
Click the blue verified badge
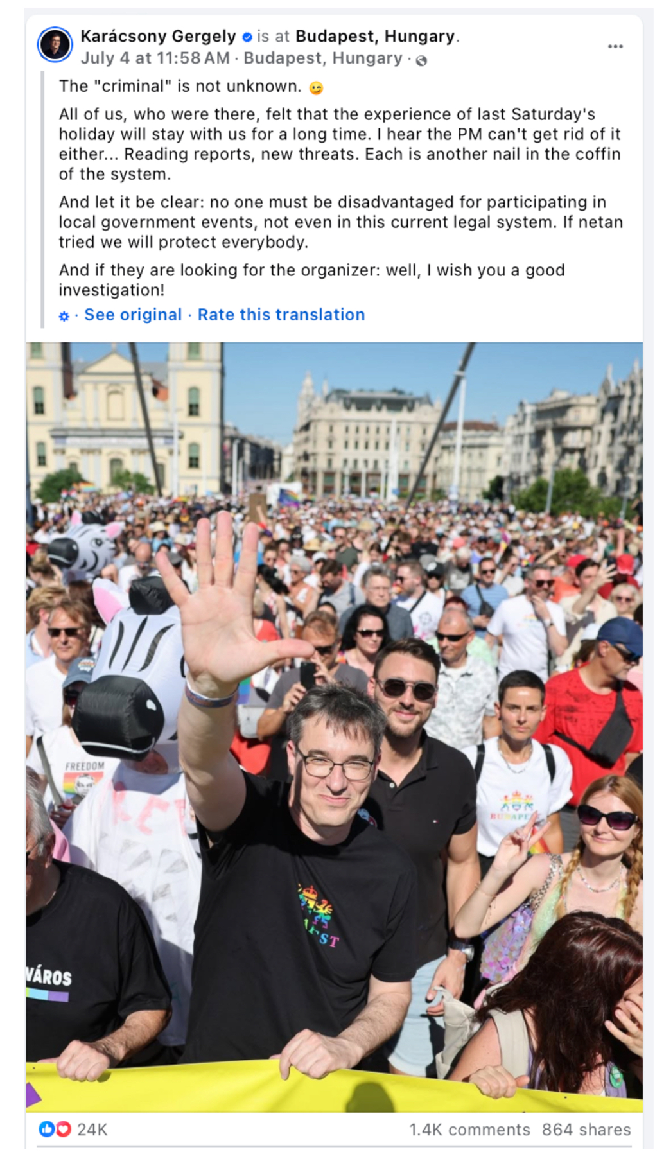247,37
